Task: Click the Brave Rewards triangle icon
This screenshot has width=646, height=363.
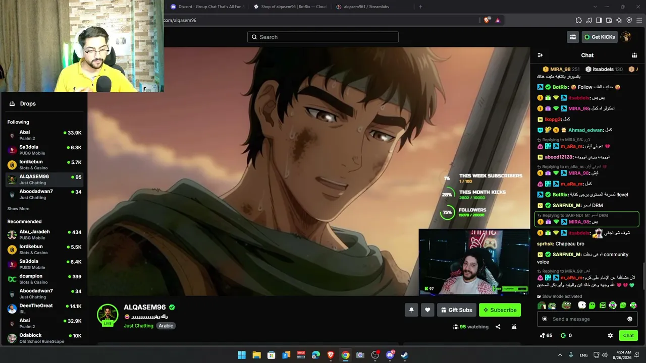Action: [x=498, y=20]
